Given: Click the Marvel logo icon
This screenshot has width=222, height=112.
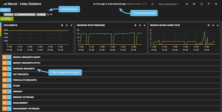Looking at the screenshot, I should (5, 4).
